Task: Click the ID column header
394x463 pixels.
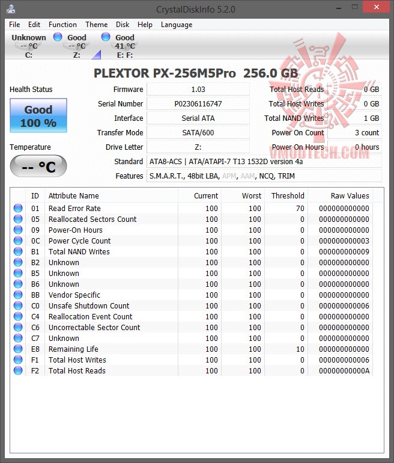Action: pos(35,196)
